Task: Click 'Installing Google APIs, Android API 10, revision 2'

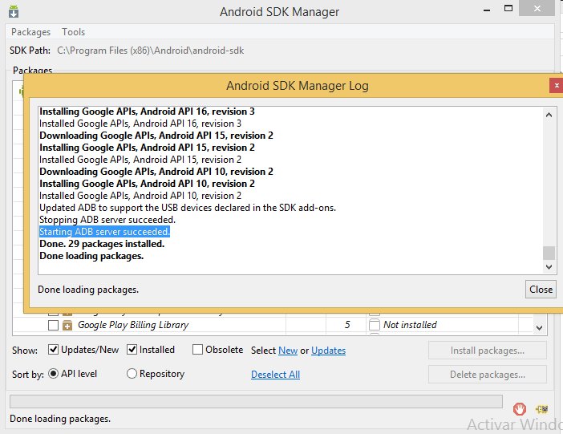Action: (x=147, y=184)
